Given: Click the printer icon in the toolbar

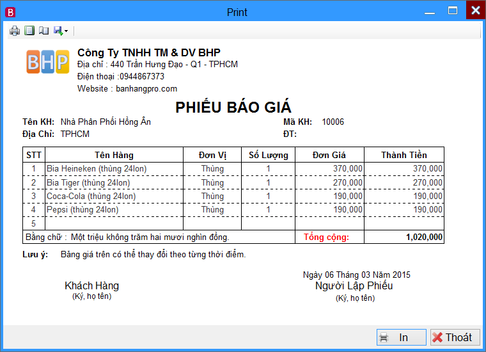Looking at the screenshot, I should (15, 30).
